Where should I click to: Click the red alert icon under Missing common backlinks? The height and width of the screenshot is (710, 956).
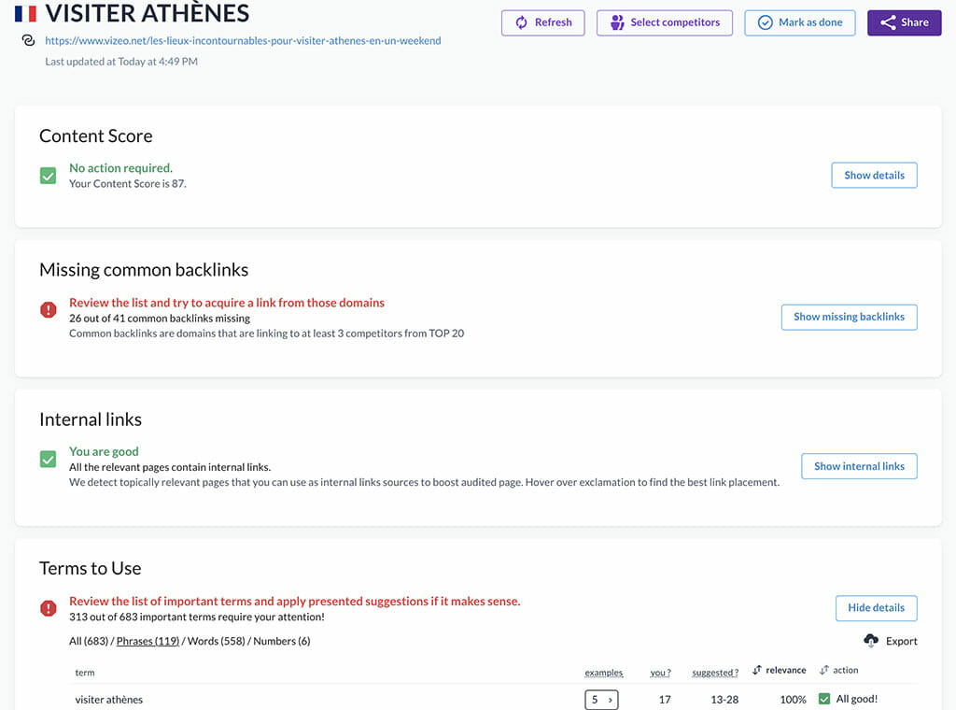[48, 310]
